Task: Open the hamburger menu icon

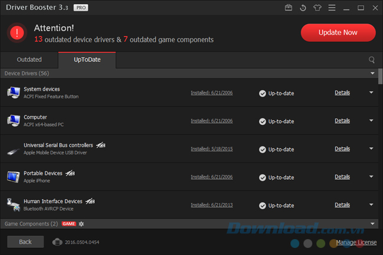Action: (x=332, y=8)
